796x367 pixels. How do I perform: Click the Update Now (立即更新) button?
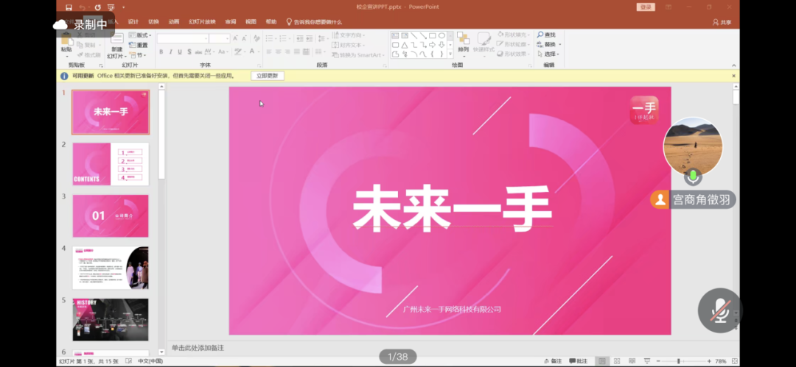[x=267, y=76]
